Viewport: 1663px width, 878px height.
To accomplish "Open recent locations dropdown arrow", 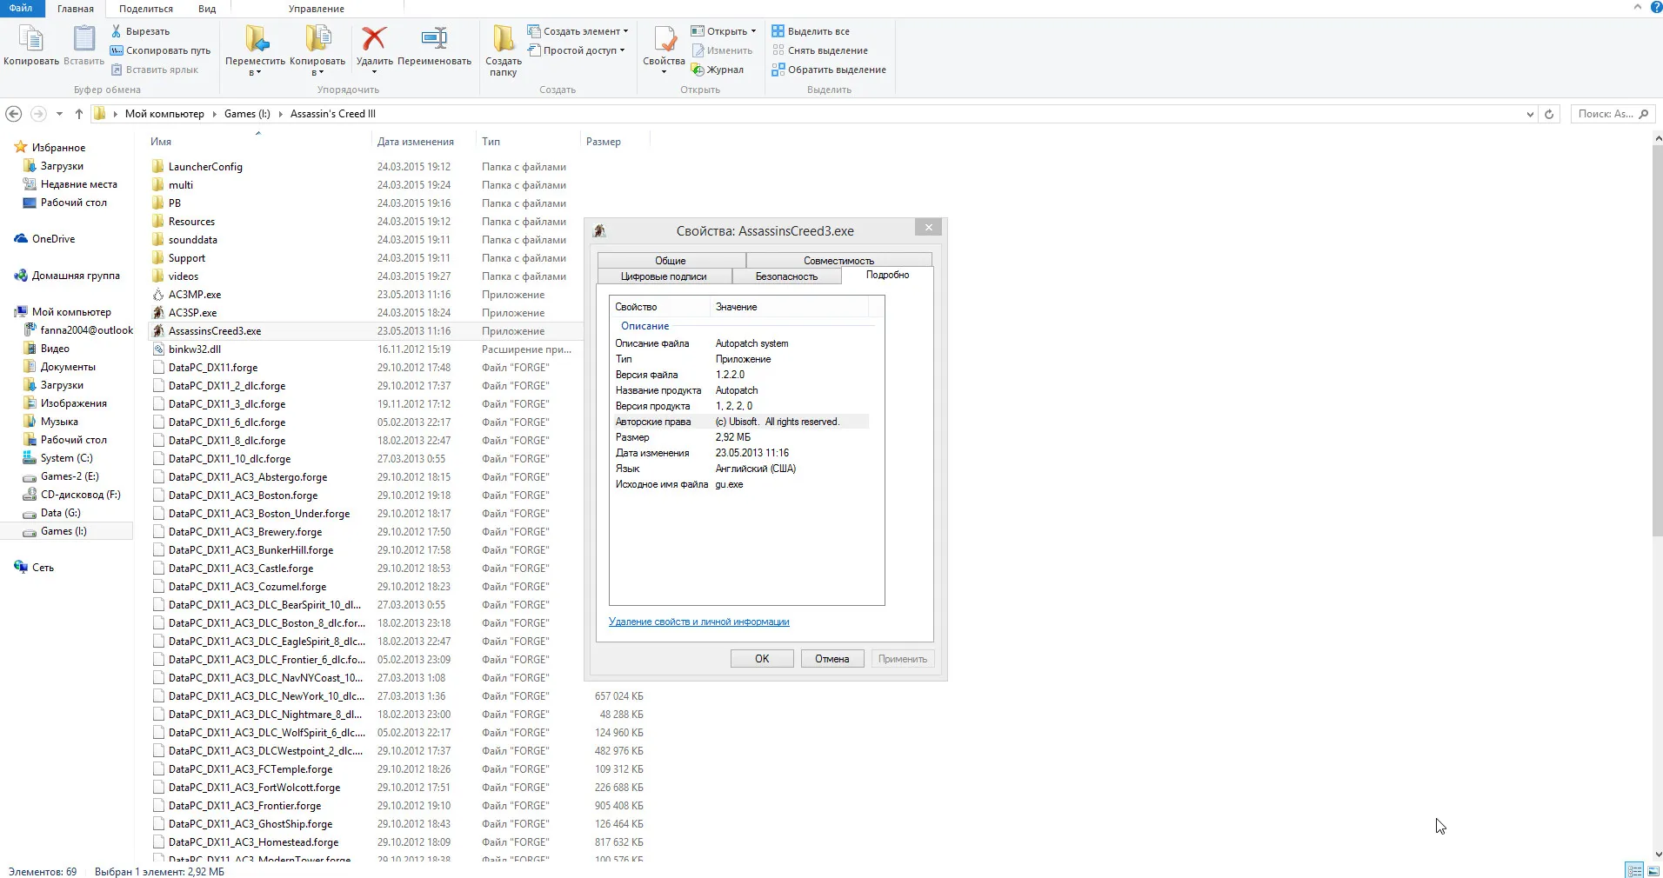I will pos(59,114).
